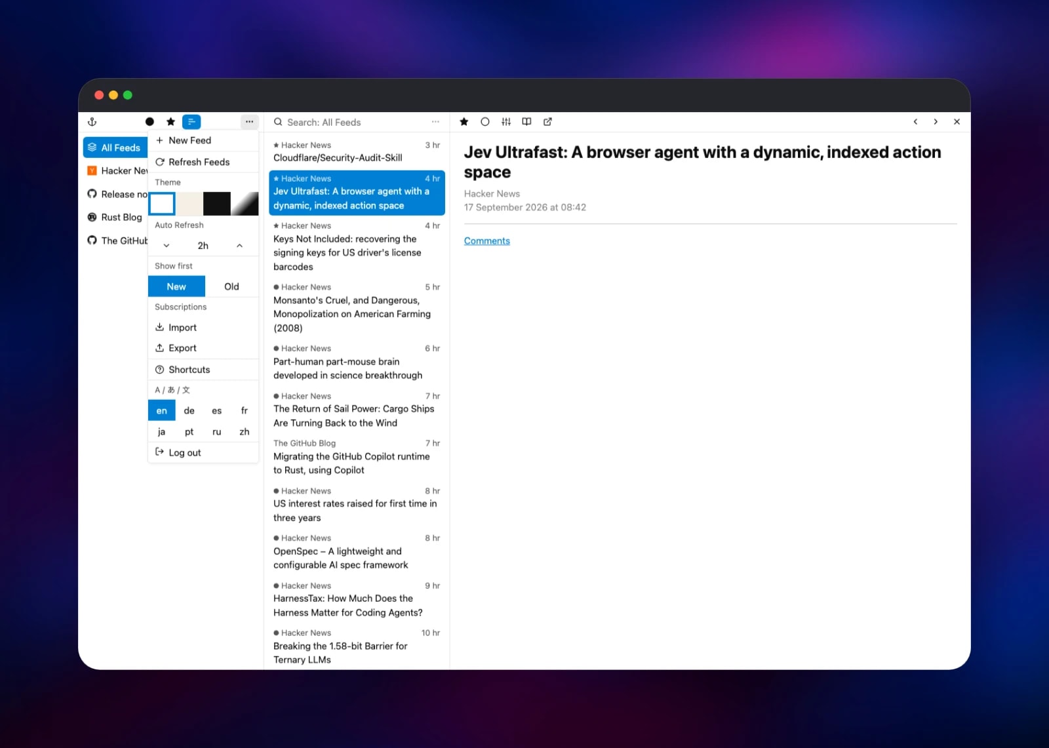Switch language to zh
The height and width of the screenshot is (748, 1049).
(x=245, y=432)
